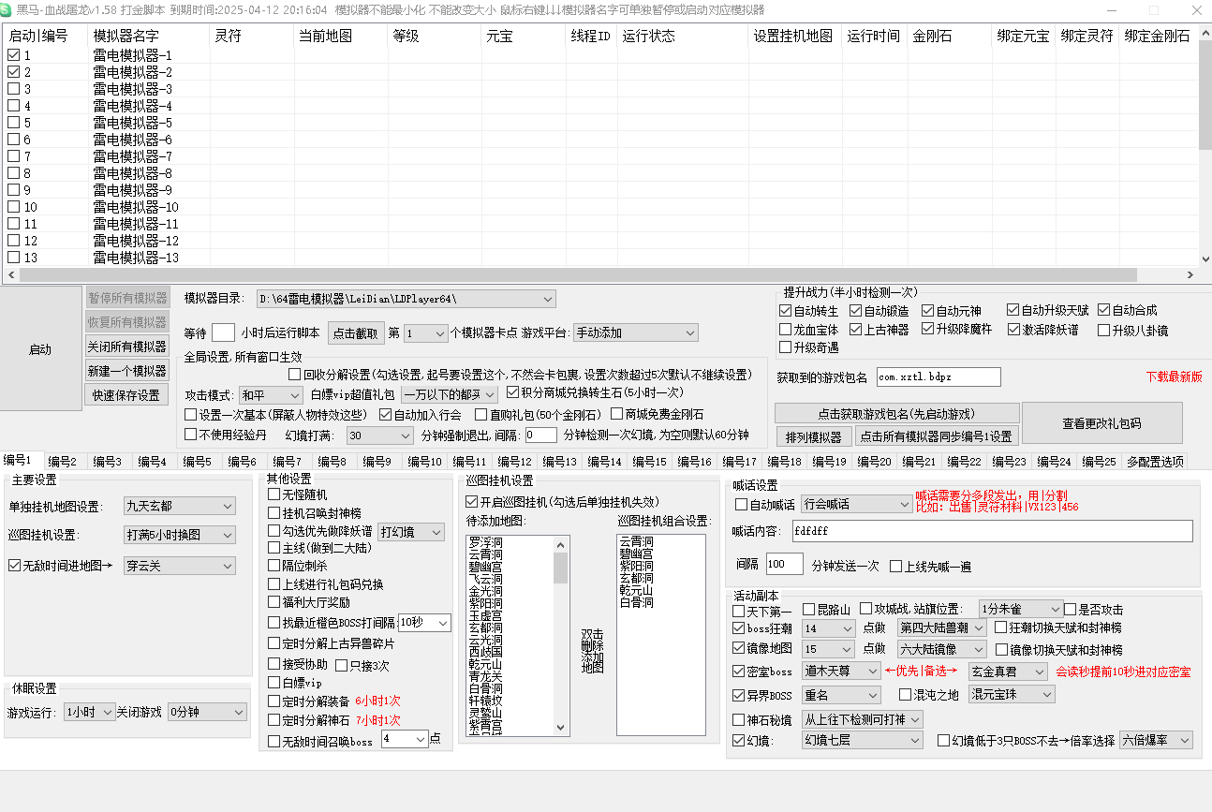Select 乾元山 in 巡图挂机组合设置 list
Viewport: 1212px width, 812px height.
click(x=636, y=591)
